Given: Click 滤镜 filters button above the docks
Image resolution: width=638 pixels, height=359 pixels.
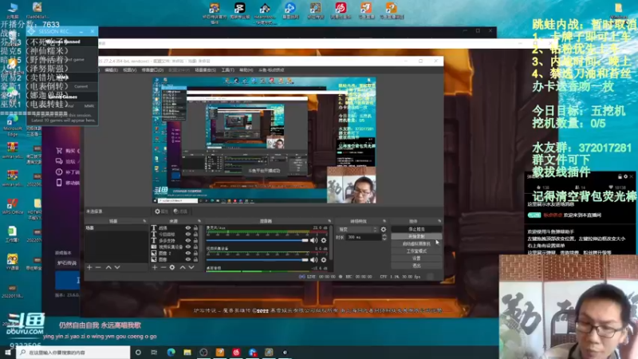Looking at the screenshot, I should click(x=180, y=211).
